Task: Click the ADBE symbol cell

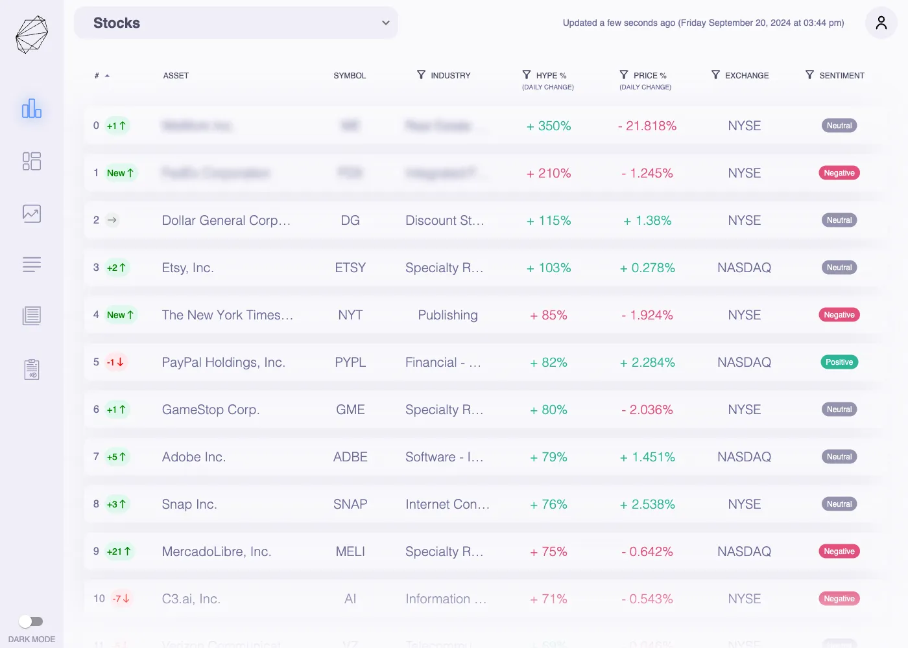Action: pos(350,457)
